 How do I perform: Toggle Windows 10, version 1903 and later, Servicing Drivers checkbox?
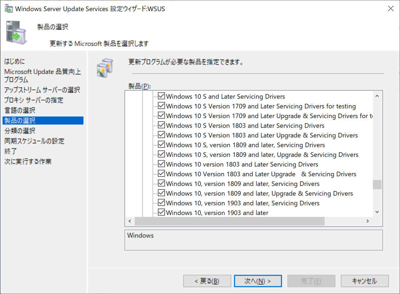click(x=161, y=202)
